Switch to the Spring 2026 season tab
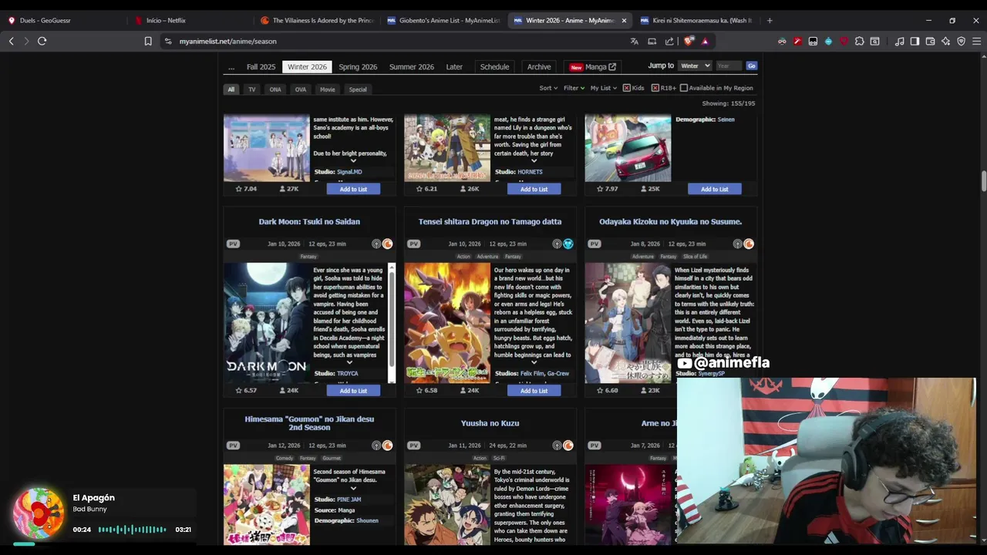 click(358, 67)
